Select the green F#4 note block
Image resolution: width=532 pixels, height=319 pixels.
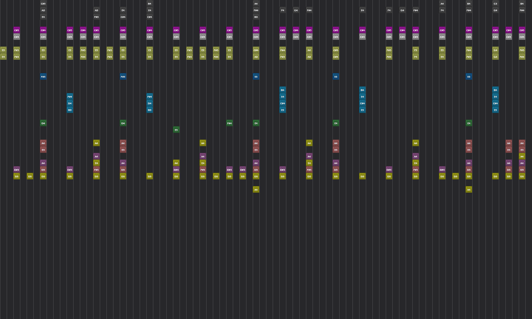tap(229, 123)
